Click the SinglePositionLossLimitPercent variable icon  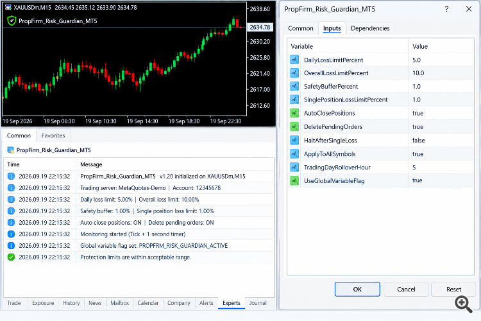click(x=294, y=100)
